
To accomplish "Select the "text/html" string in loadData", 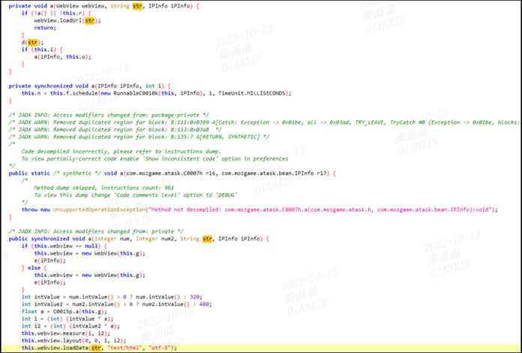I will 124,348.
